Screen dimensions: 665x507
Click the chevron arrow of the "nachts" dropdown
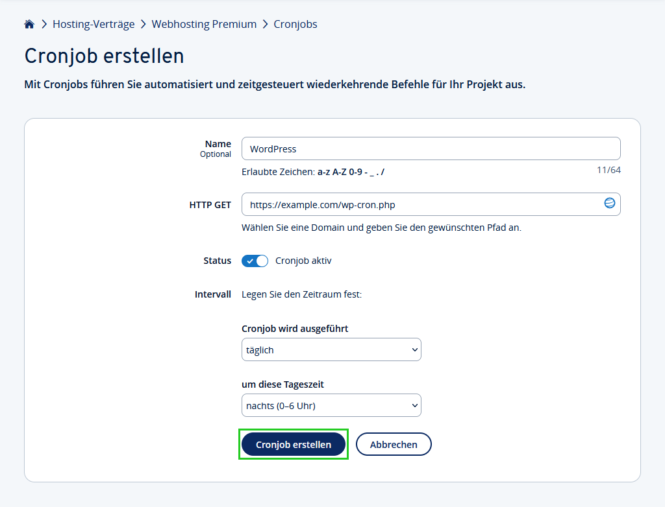pyautogui.click(x=415, y=406)
